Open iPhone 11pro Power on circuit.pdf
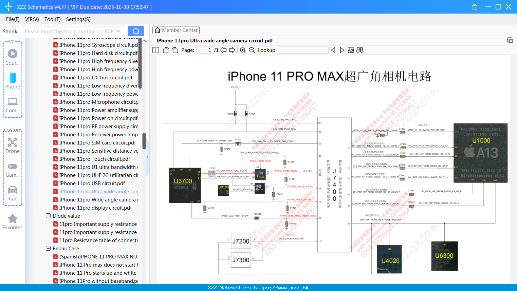 [x=96, y=118]
